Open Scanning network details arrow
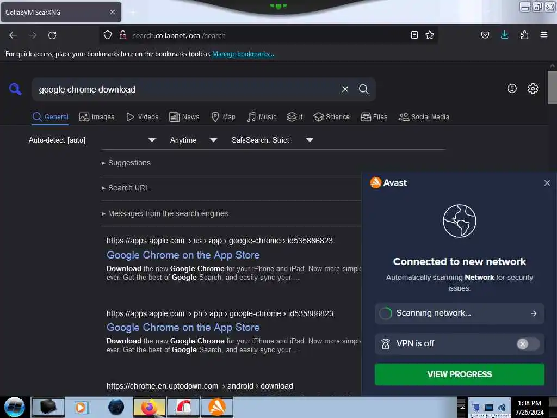Image resolution: width=557 pixels, height=418 pixels. click(x=534, y=313)
